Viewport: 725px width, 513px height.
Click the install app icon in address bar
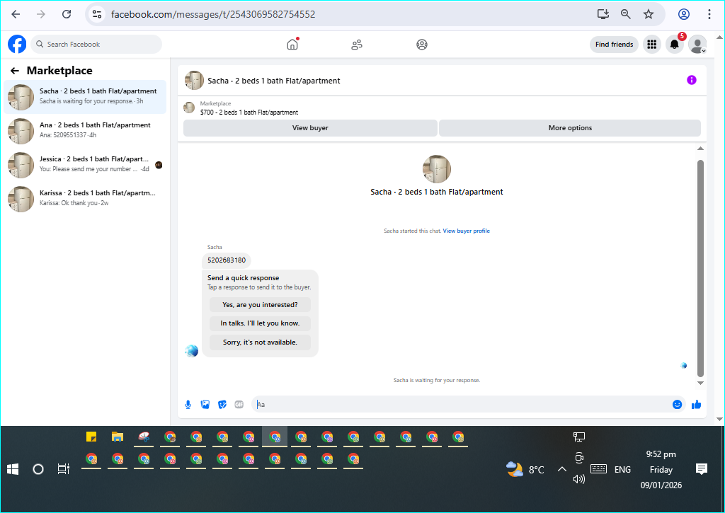(x=603, y=14)
